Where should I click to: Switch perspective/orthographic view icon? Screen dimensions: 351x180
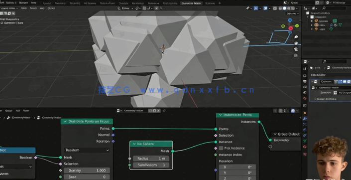[296, 55]
